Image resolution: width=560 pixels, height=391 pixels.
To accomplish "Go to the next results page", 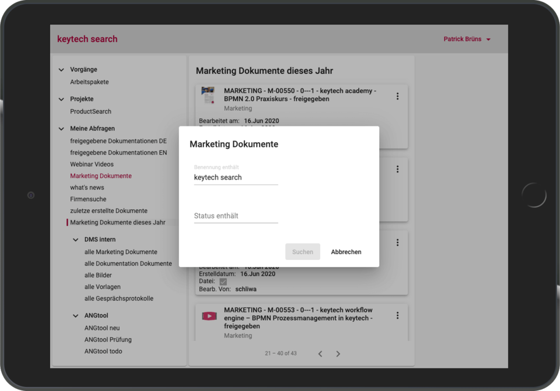I will tap(338, 354).
